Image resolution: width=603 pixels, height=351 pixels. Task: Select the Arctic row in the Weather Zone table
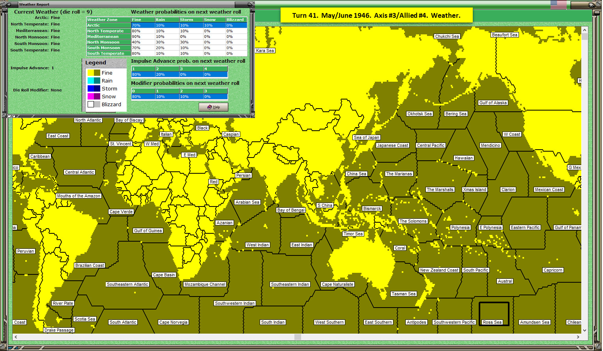(167, 25)
